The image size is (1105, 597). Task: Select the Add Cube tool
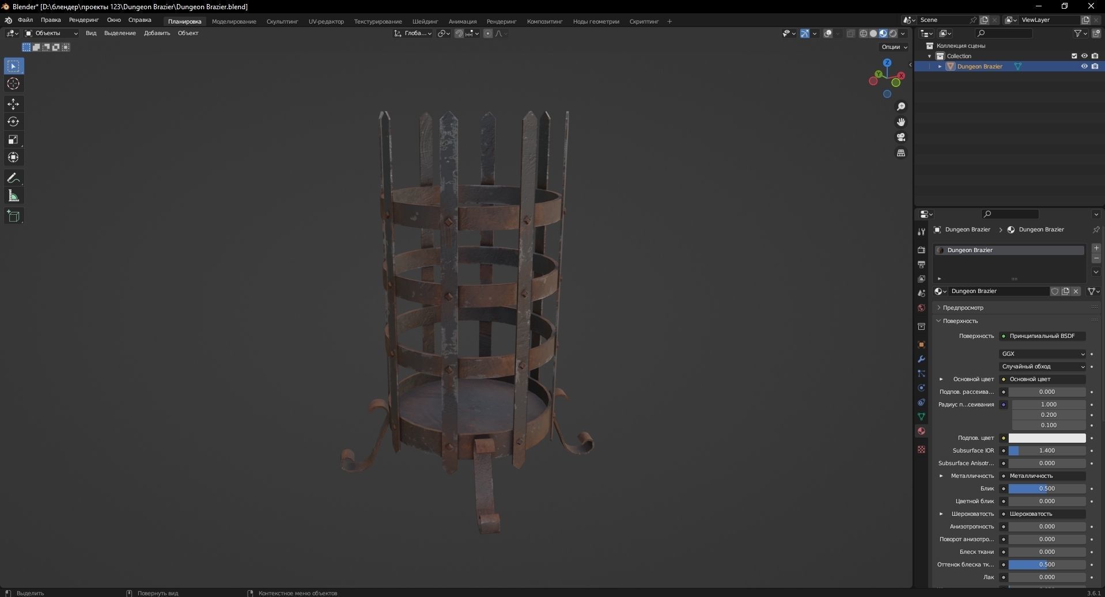pos(13,216)
